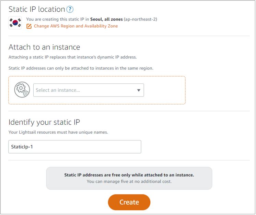Click the 'Static IP location' heading

[x=37, y=9]
